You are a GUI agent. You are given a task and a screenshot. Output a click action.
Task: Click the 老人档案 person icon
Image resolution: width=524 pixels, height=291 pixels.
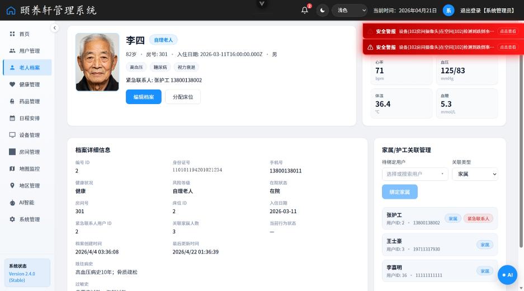point(12,67)
